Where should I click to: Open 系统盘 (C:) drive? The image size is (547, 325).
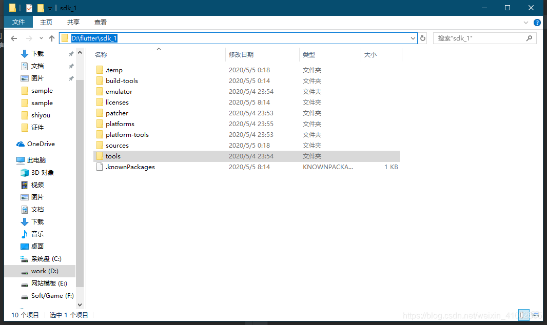46,259
